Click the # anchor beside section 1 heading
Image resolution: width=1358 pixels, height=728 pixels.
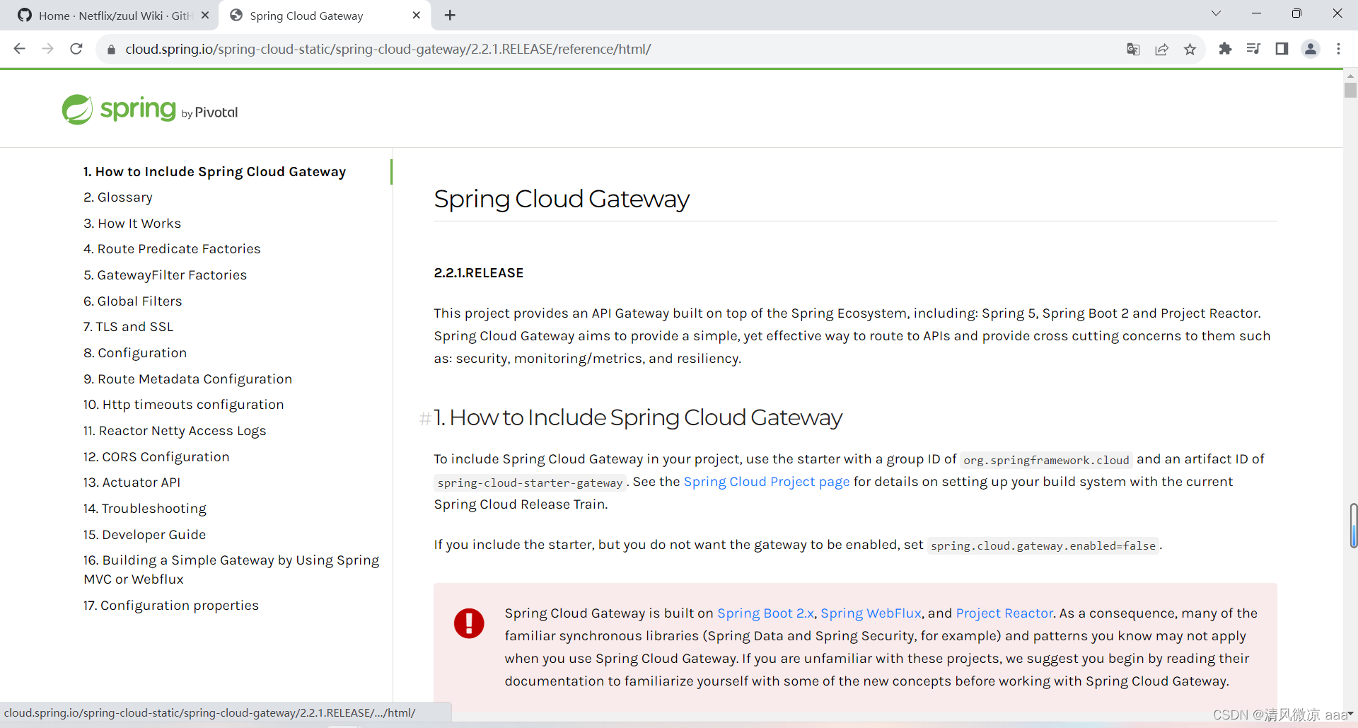coord(425,418)
